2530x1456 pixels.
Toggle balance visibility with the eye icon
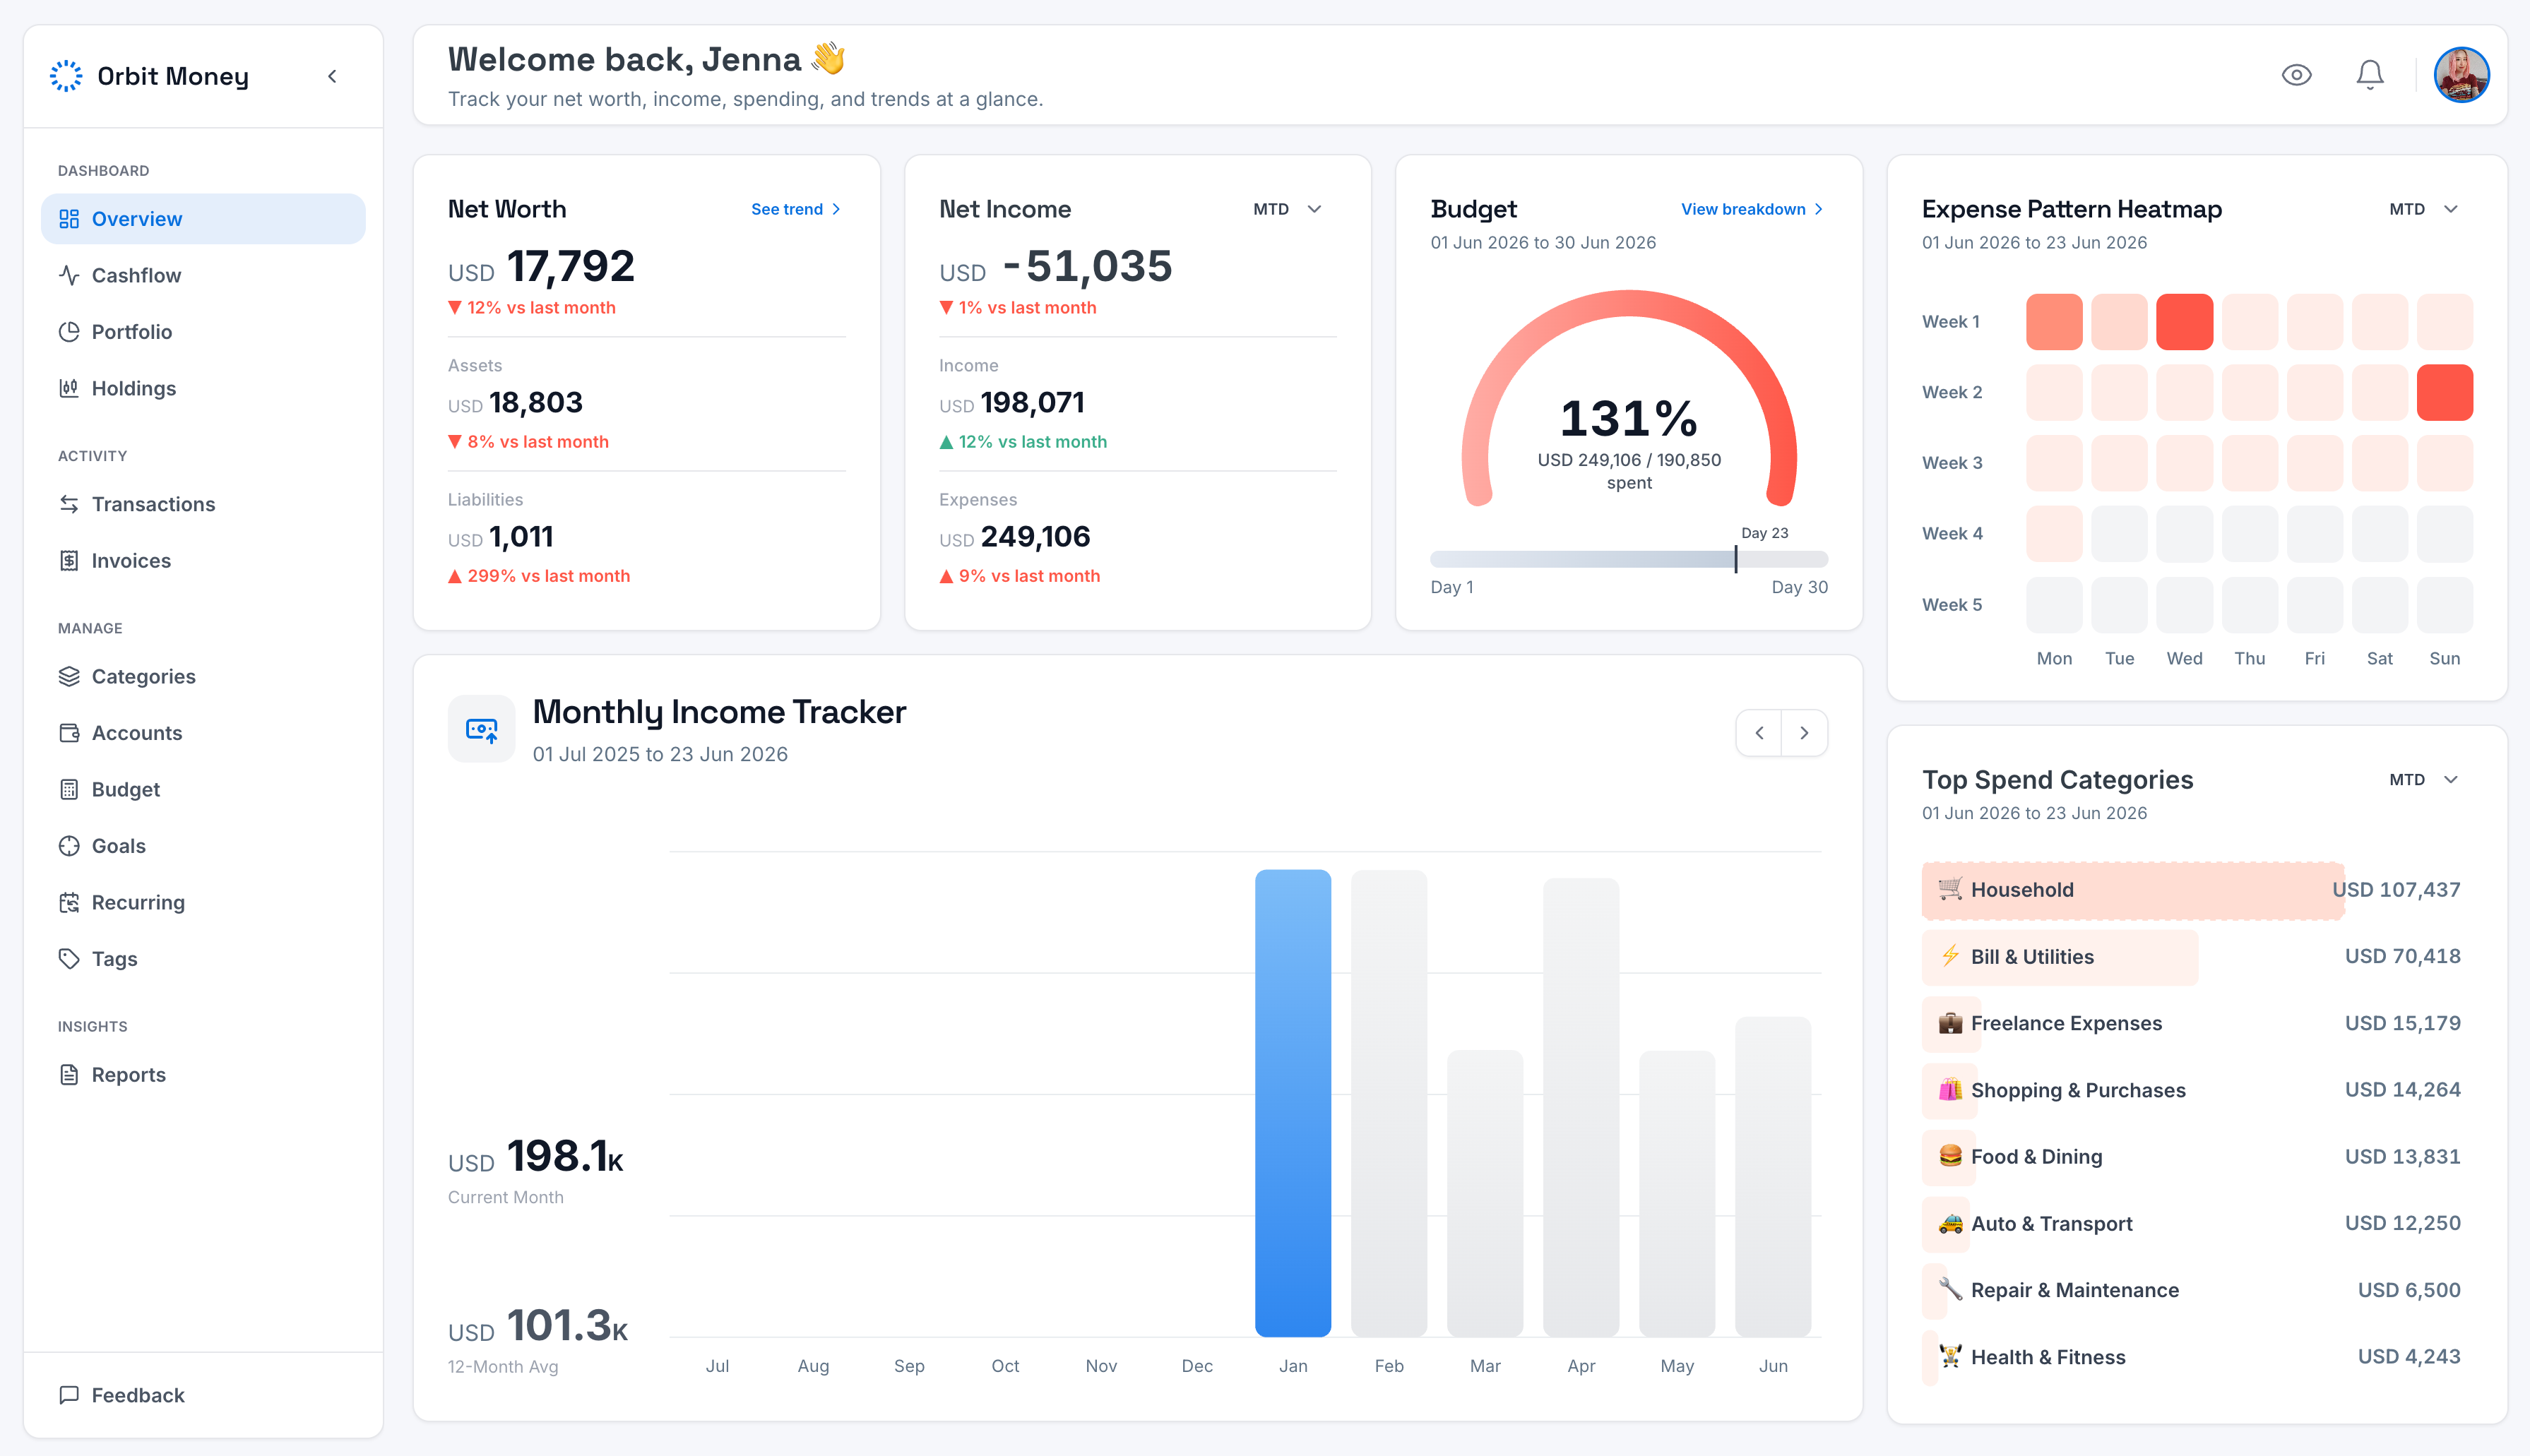pyautogui.click(x=2296, y=75)
